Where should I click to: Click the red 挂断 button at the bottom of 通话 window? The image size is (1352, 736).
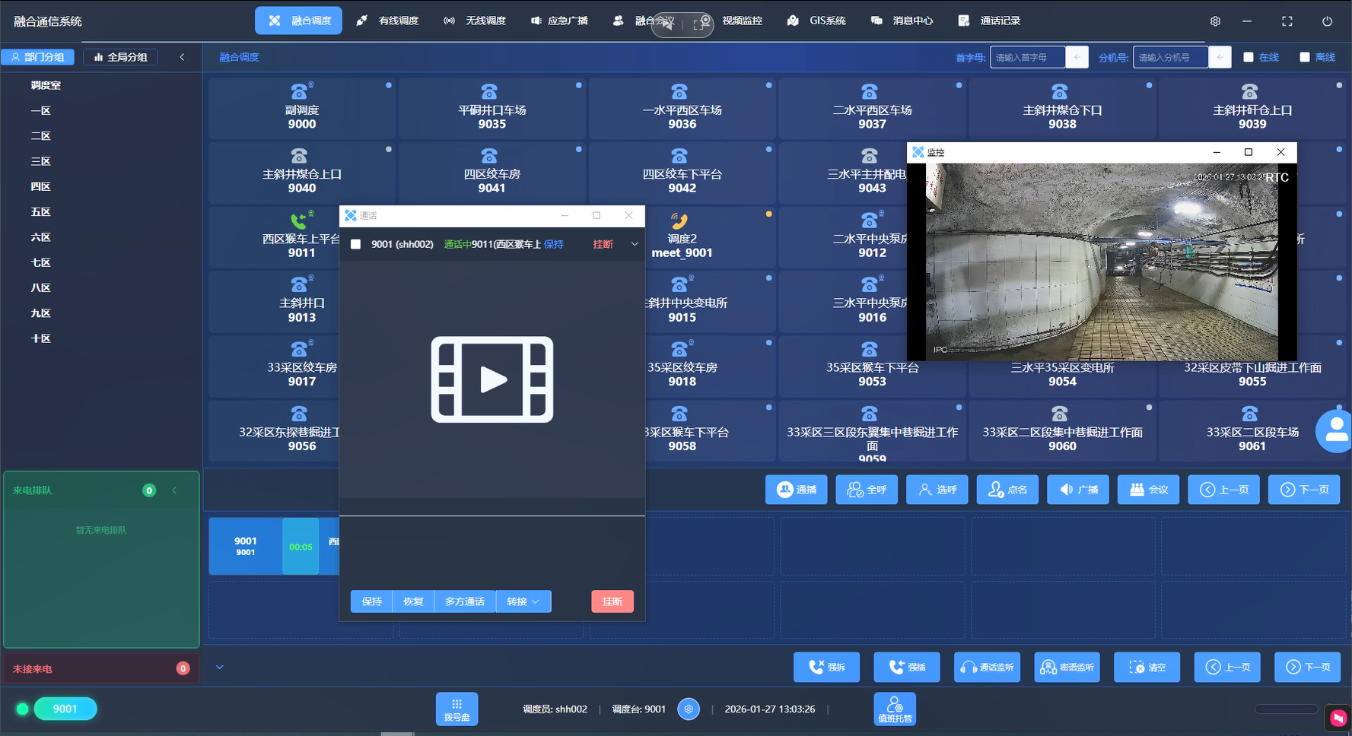click(612, 601)
